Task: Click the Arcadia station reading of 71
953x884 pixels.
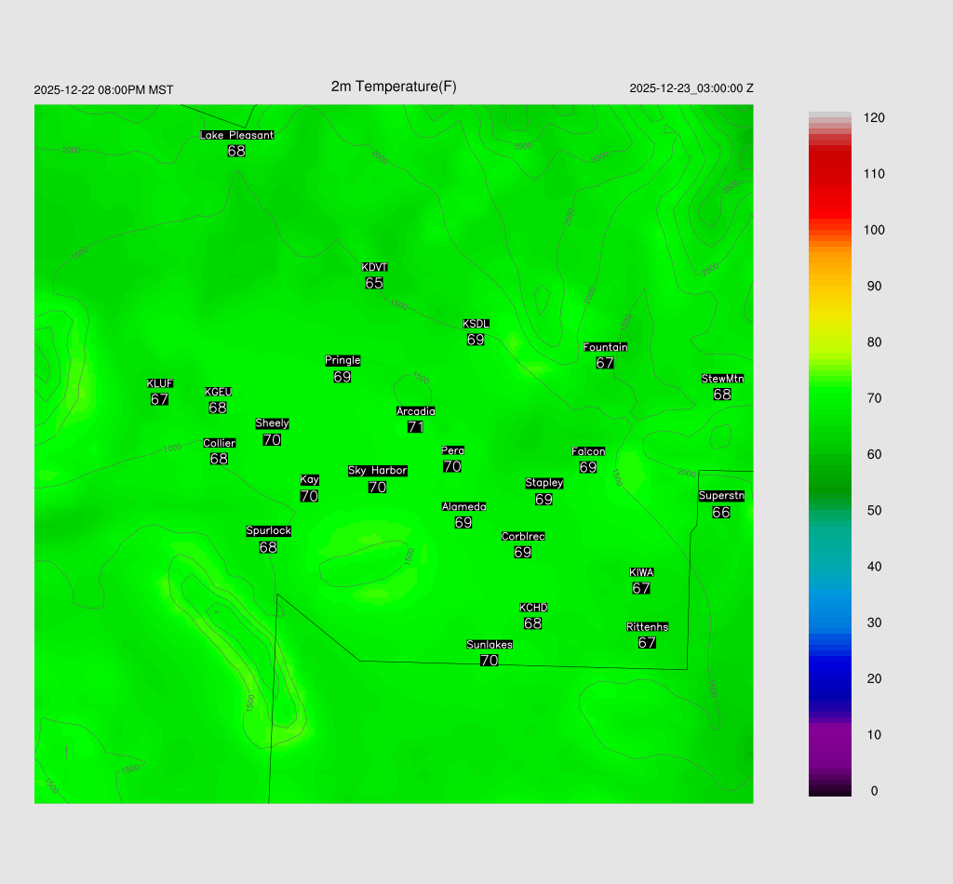Action: [415, 427]
